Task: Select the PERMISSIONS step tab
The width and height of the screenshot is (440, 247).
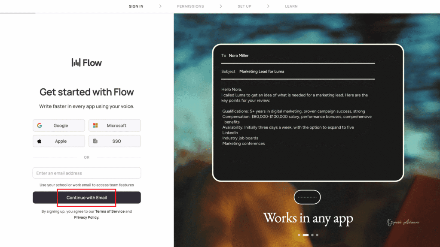Action: click(190, 6)
